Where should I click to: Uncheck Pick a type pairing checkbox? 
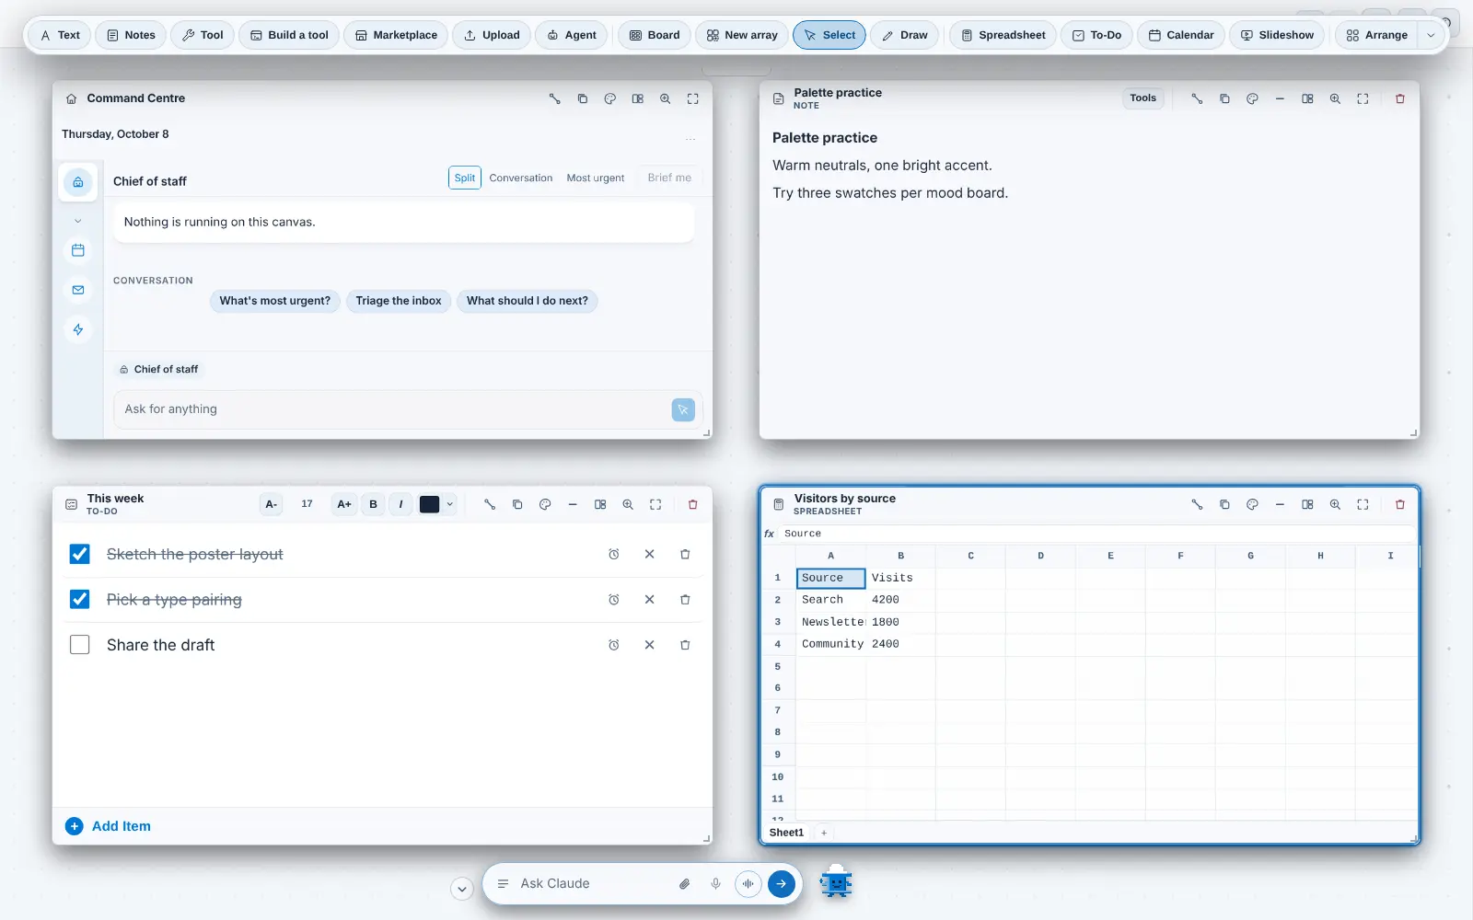click(80, 599)
